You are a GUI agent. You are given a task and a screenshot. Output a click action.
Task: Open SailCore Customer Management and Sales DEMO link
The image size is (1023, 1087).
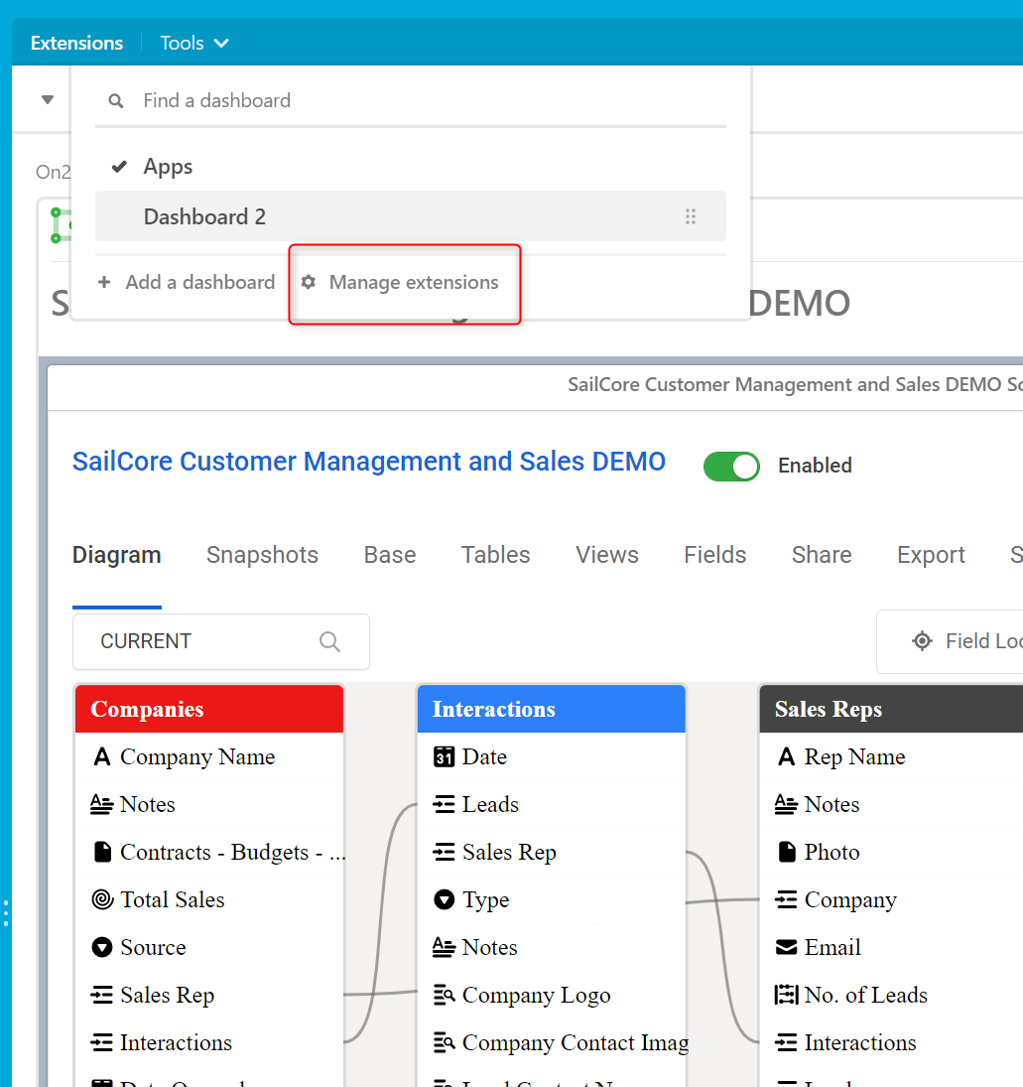pos(369,462)
